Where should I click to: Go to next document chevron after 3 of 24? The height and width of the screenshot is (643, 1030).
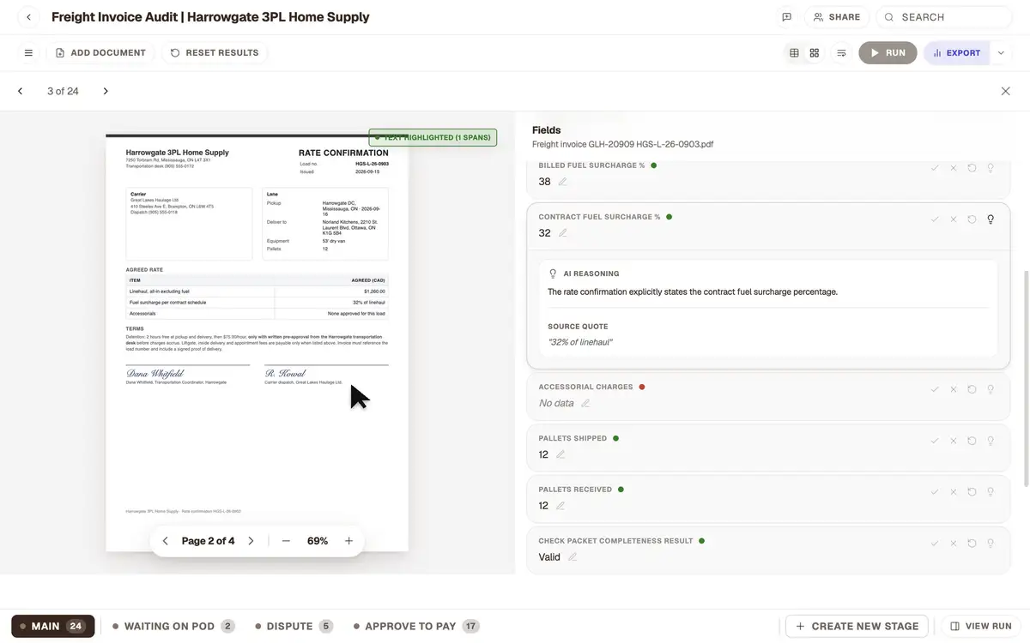[x=106, y=91]
